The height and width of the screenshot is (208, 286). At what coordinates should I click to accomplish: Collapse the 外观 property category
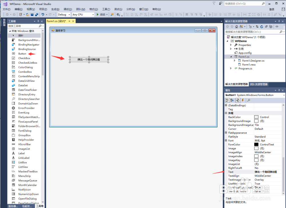pos(226,113)
